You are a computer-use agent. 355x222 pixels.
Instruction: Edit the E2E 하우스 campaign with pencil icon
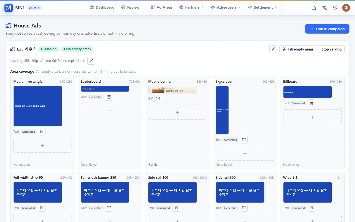coord(273,49)
